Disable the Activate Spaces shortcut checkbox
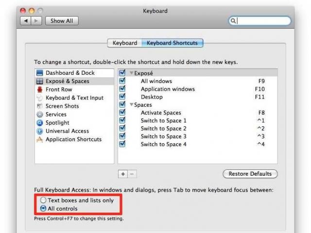 (122, 113)
